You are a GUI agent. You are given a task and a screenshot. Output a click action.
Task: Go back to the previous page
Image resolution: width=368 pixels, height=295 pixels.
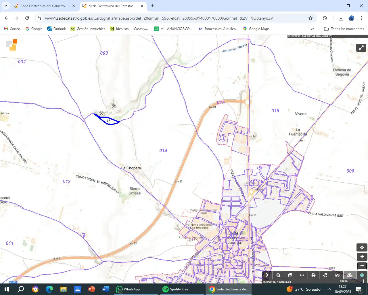coord(6,18)
